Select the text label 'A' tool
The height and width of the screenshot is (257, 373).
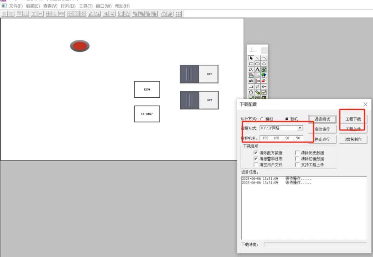coord(257,69)
